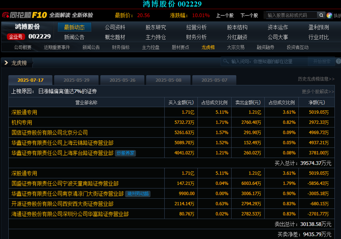Open the 经营分析 menu item
The height and width of the screenshot is (239, 341).
click(x=196, y=27)
